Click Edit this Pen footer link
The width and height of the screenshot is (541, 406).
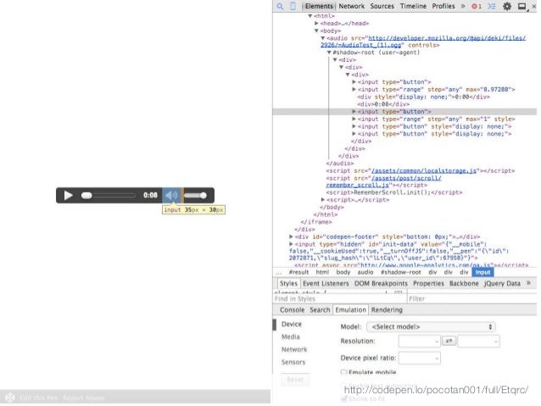(x=39, y=398)
